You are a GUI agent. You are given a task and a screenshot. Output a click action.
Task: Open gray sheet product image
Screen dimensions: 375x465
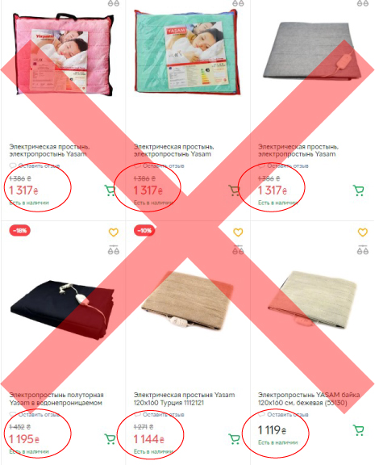pyautogui.click(x=313, y=50)
